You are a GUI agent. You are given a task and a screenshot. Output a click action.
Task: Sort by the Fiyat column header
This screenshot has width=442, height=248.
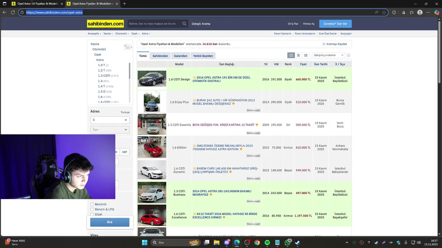click(303, 64)
